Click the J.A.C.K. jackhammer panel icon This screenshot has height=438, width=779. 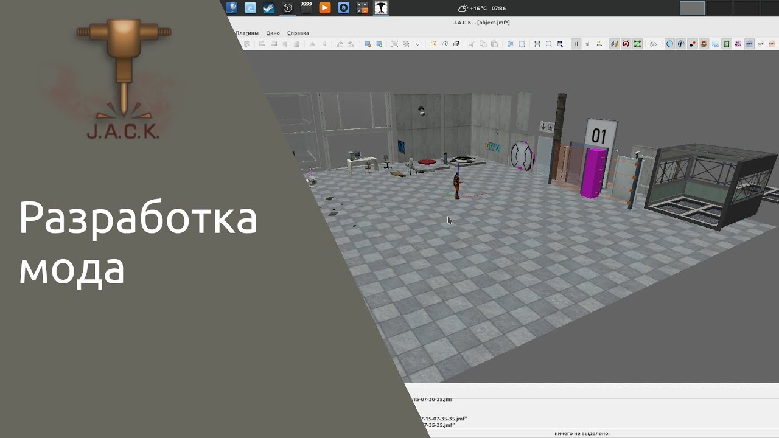(381, 8)
